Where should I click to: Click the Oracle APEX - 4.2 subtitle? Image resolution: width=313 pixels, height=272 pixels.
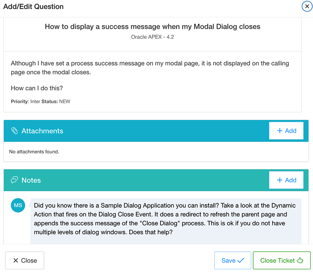click(153, 37)
